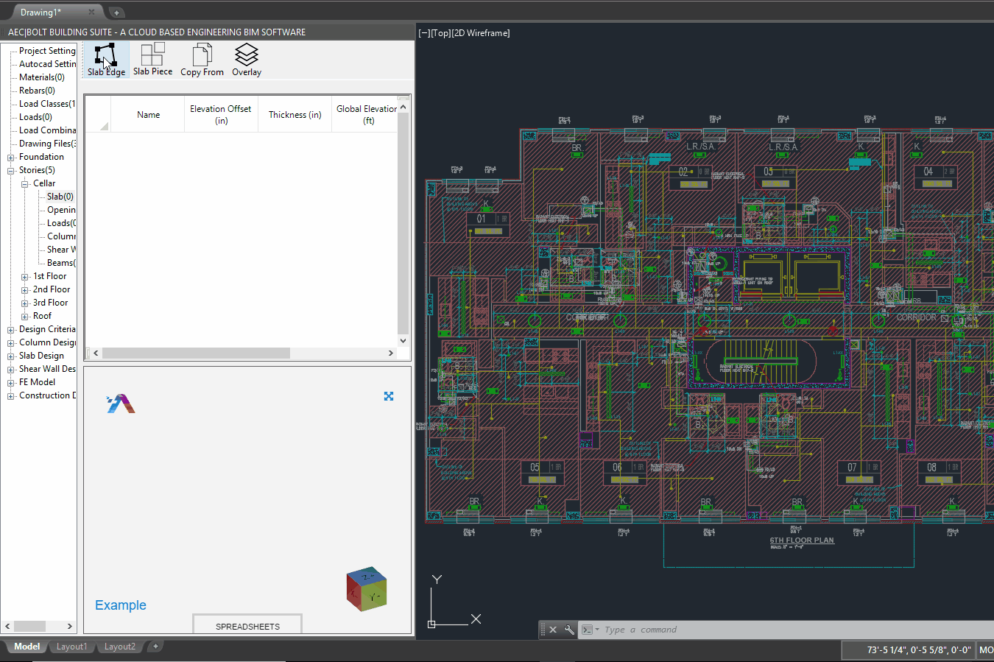Screen dimensions: 994x662
Task: Select the Slab Piece tool
Action: click(x=152, y=59)
